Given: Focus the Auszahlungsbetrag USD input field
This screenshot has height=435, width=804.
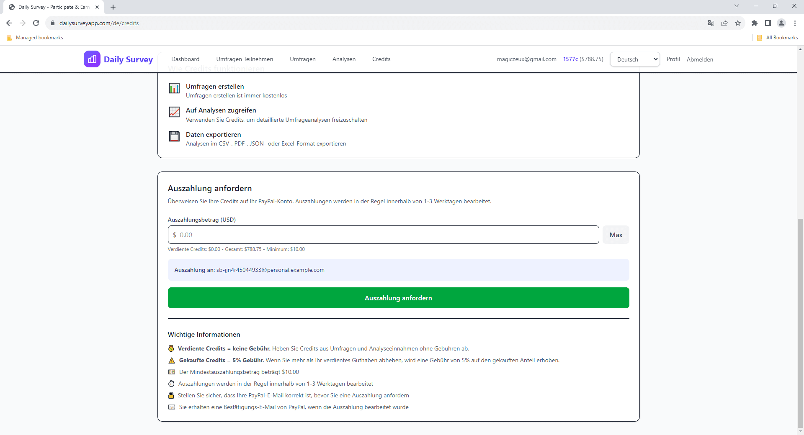Looking at the screenshot, I should (x=383, y=235).
